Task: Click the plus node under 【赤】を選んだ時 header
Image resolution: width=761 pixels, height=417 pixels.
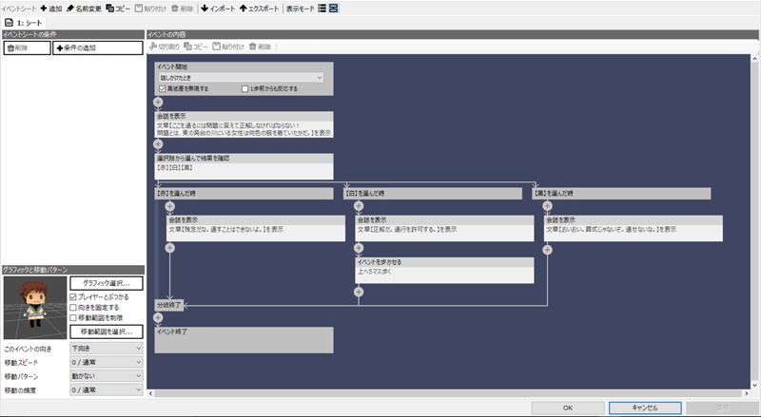Action: pos(169,205)
